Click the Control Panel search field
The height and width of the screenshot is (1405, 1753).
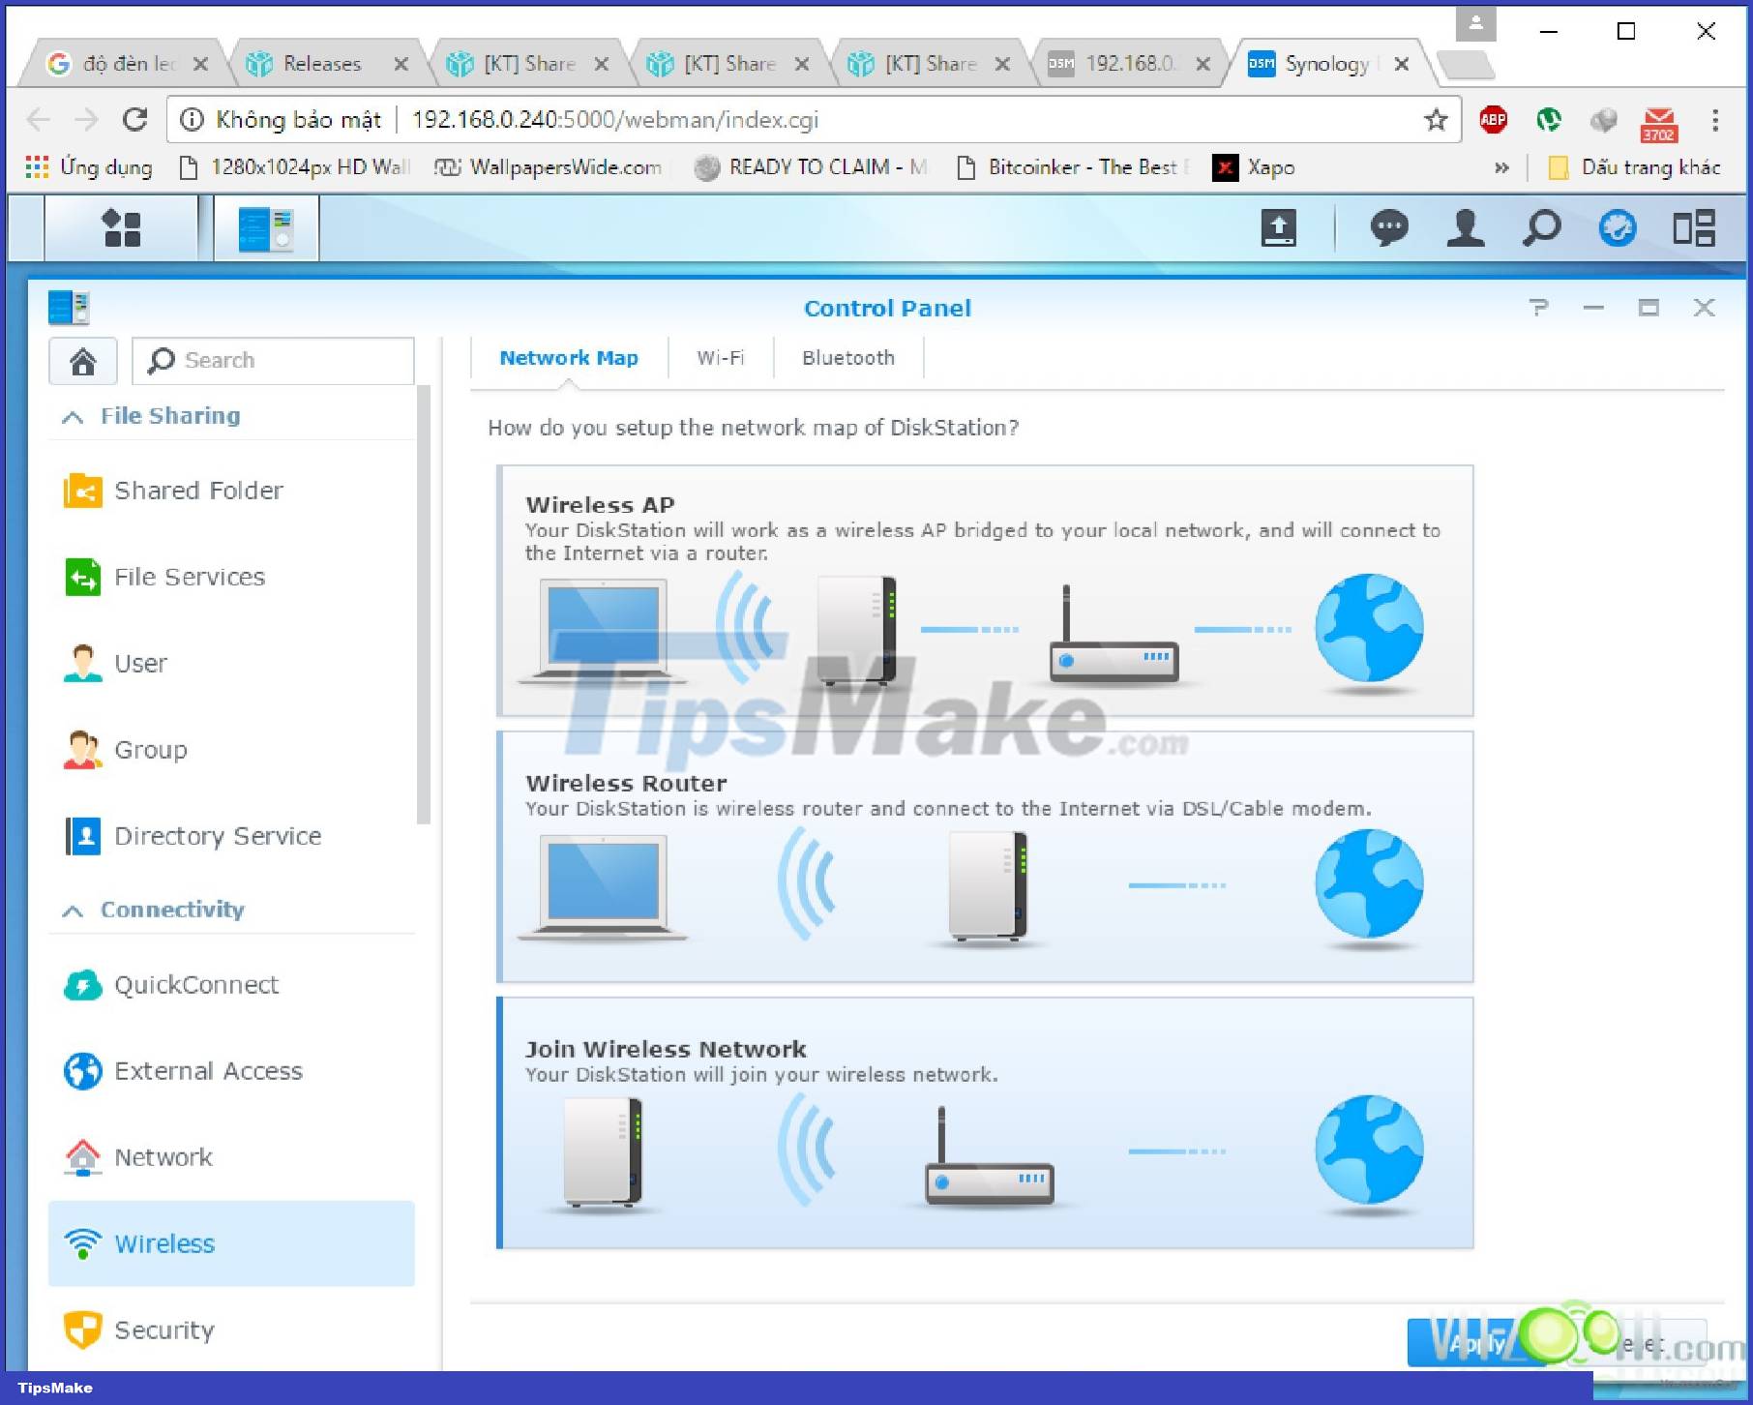pyautogui.click(x=274, y=360)
